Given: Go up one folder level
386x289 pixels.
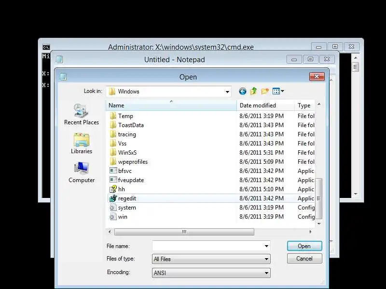Looking at the screenshot, I should [x=254, y=91].
